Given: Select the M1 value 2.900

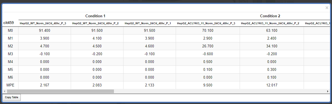Looking at the screenshot, I should click(208, 38).
